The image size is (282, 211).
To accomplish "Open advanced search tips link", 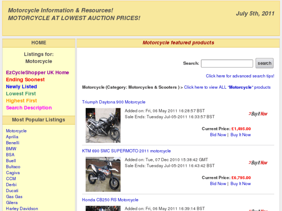I will (240, 76).
